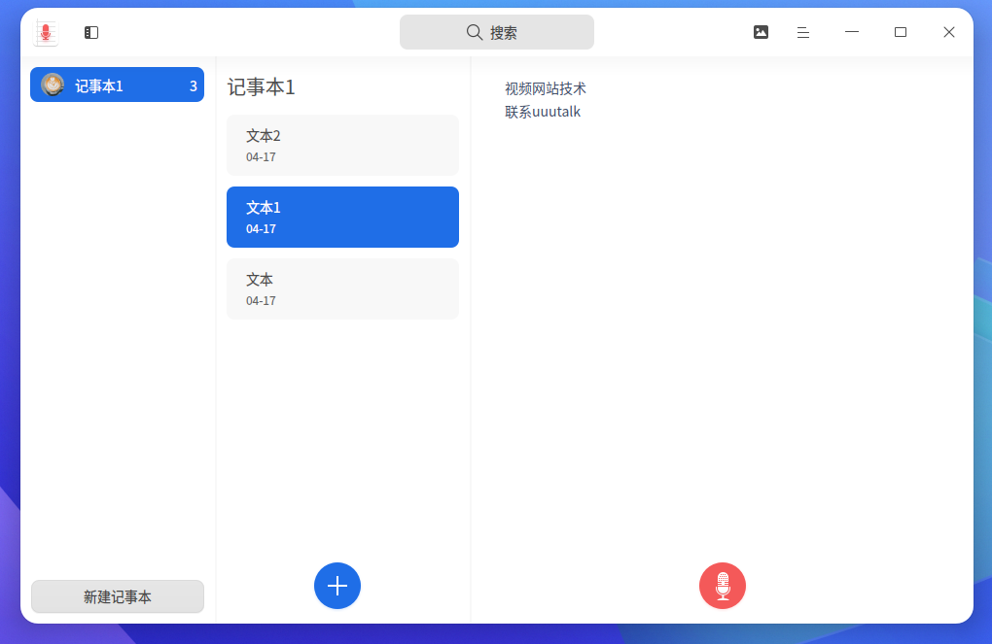This screenshot has width=992, height=644.
Task: Minimize the voice notes window
Action: coord(852,32)
